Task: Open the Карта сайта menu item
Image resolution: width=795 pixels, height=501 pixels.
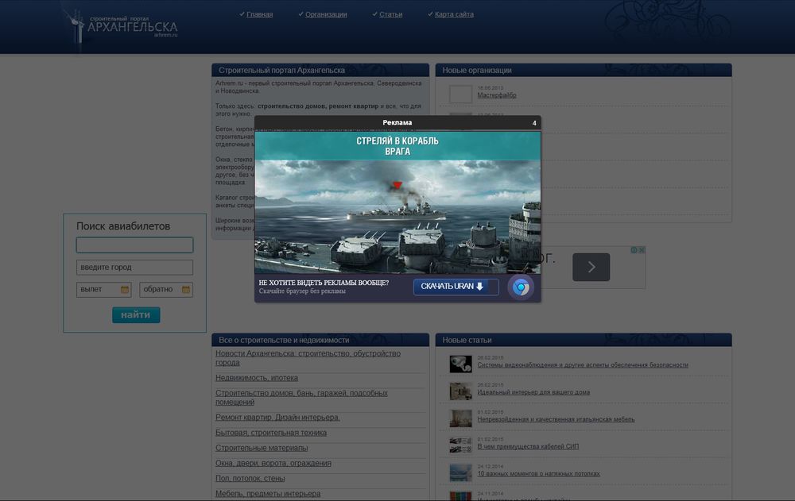Action: click(x=454, y=14)
